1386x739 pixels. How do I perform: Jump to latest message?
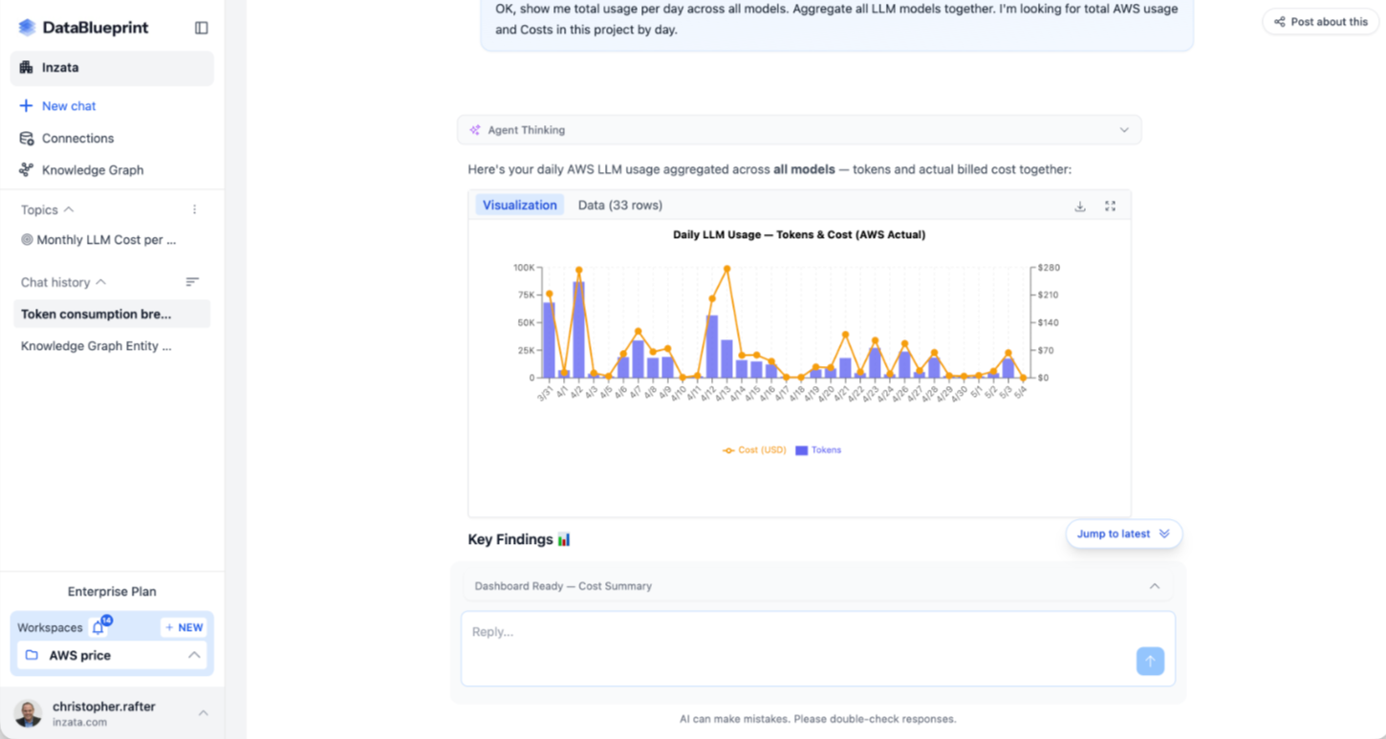pyautogui.click(x=1123, y=534)
